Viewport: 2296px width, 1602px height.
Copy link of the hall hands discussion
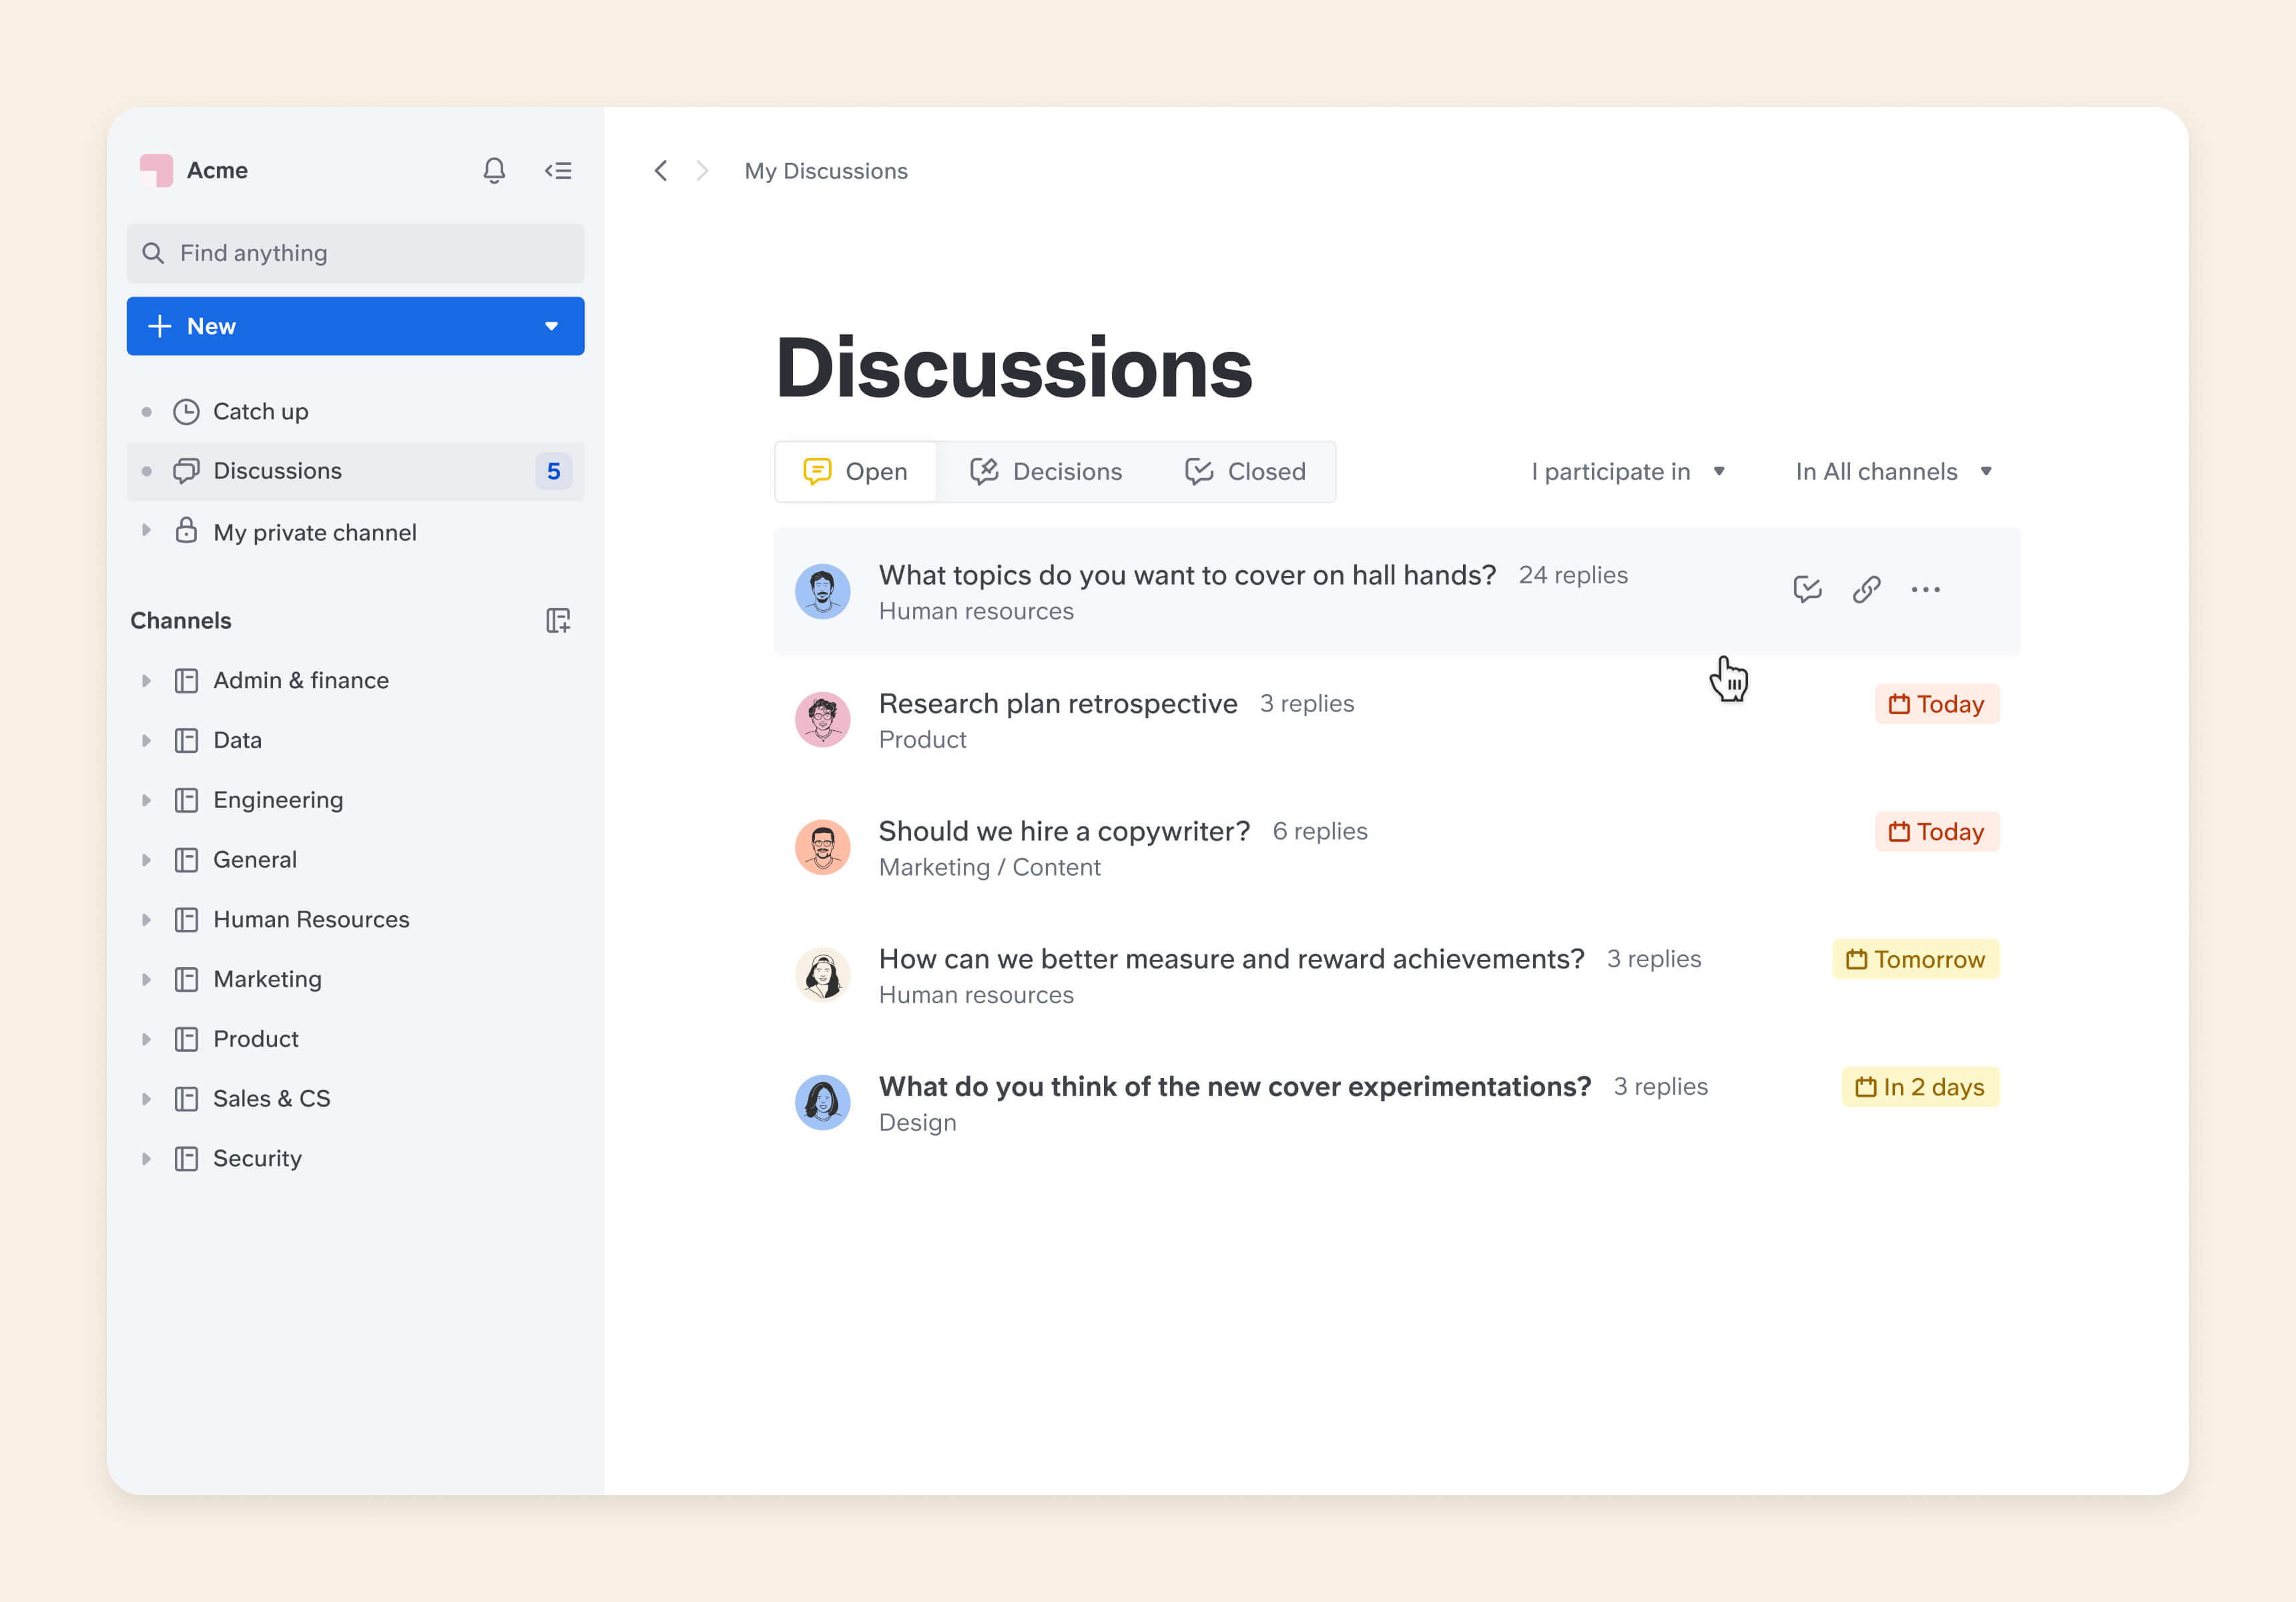click(x=1866, y=589)
